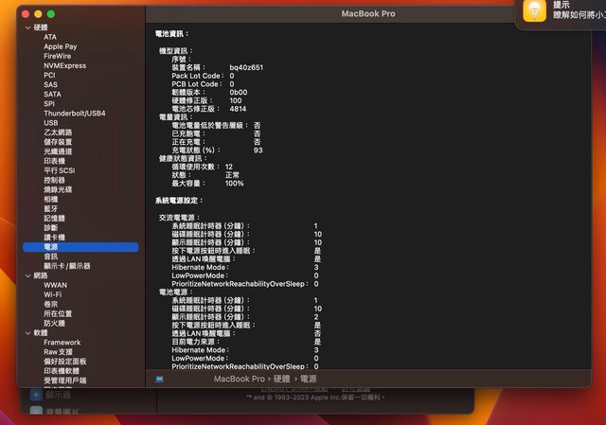Collapse the 網路 (Network) section
The image size is (606, 425).
pyautogui.click(x=27, y=275)
